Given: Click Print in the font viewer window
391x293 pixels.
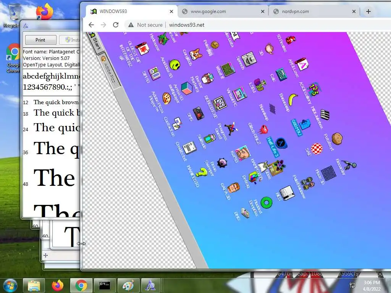Looking at the screenshot, I should tap(40, 40).
